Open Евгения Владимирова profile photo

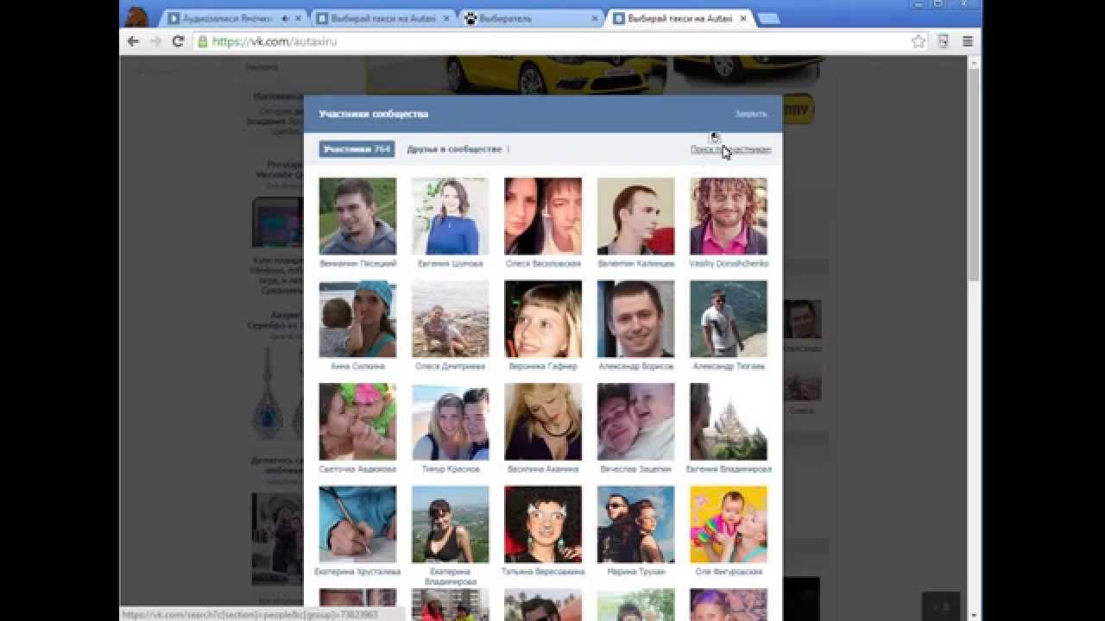click(729, 422)
